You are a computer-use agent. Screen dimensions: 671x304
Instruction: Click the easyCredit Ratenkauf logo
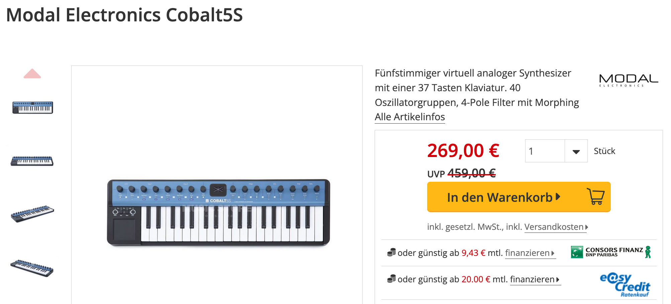click(625, 285)
